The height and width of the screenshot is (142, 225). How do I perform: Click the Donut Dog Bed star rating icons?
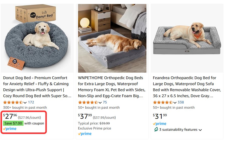[13, 102]
